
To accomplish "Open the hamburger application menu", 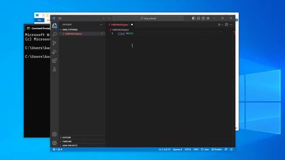I will [60, 18].
